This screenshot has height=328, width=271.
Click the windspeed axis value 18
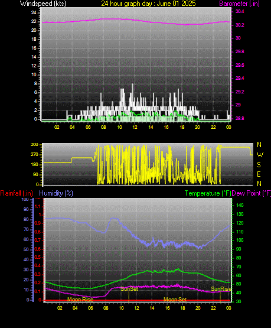34,40
